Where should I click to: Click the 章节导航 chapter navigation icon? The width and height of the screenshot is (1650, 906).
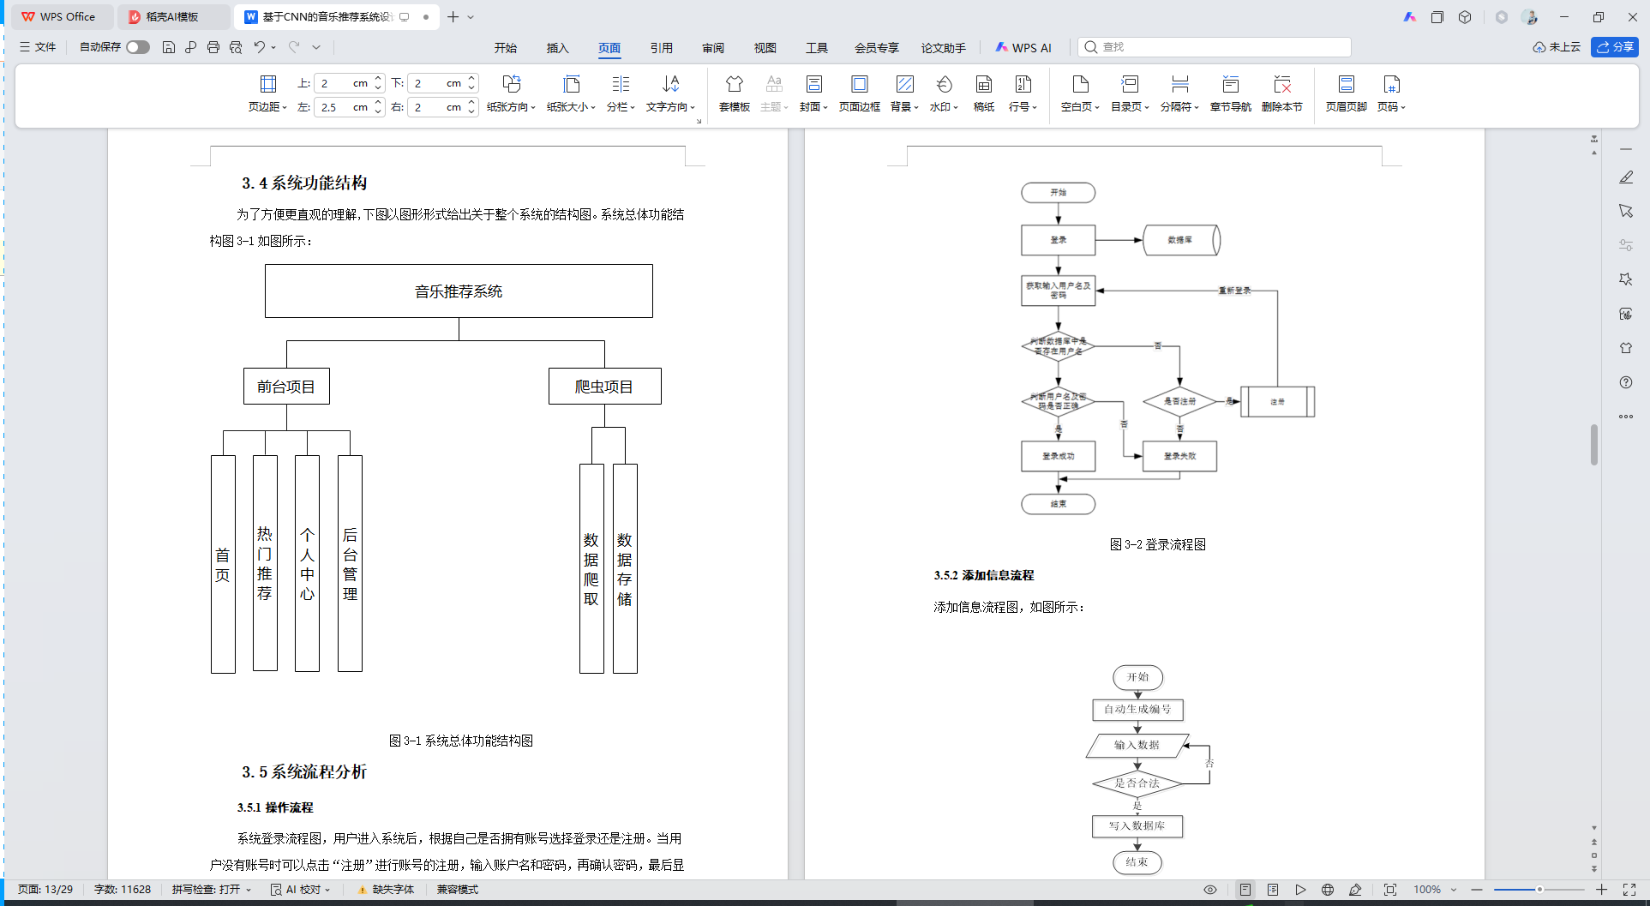(1231, 93)
